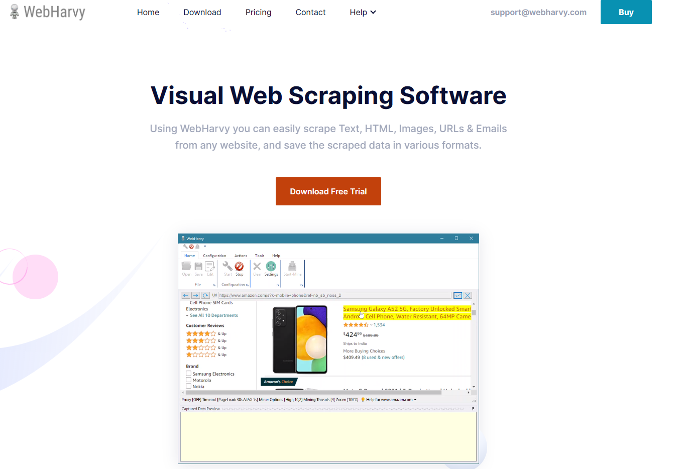
Task: Open the Help ribbon tab
Action: click(276, 256)
